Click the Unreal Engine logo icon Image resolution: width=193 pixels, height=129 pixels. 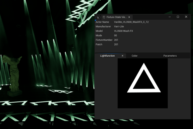(98, 17)
